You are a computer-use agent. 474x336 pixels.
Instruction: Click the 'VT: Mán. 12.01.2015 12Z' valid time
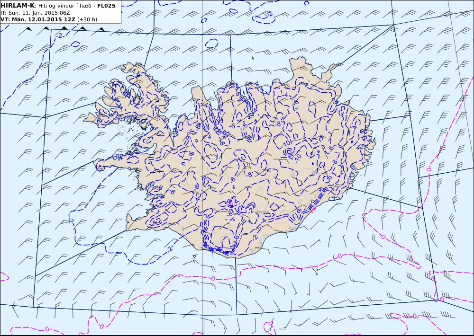tap(38, 19)
